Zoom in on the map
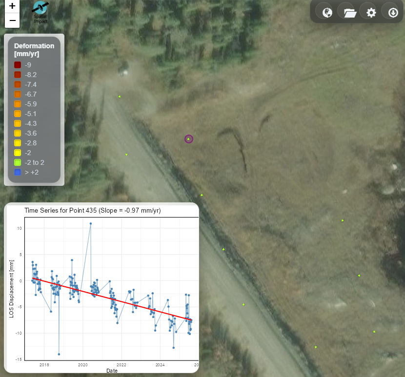 pos(12,7)
